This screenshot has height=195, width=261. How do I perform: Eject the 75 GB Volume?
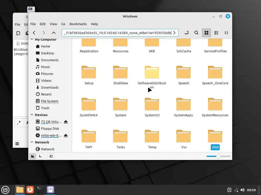click(66, 122)
